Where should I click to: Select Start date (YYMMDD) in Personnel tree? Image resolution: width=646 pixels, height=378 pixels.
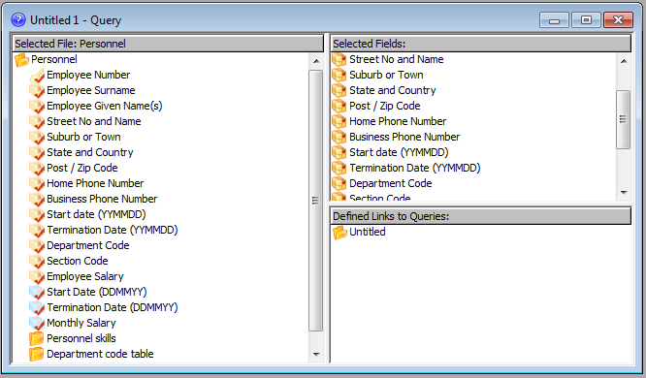(96, 214)
